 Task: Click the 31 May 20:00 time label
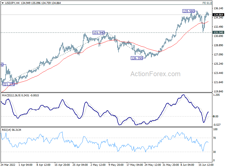(x=171, y=165)
